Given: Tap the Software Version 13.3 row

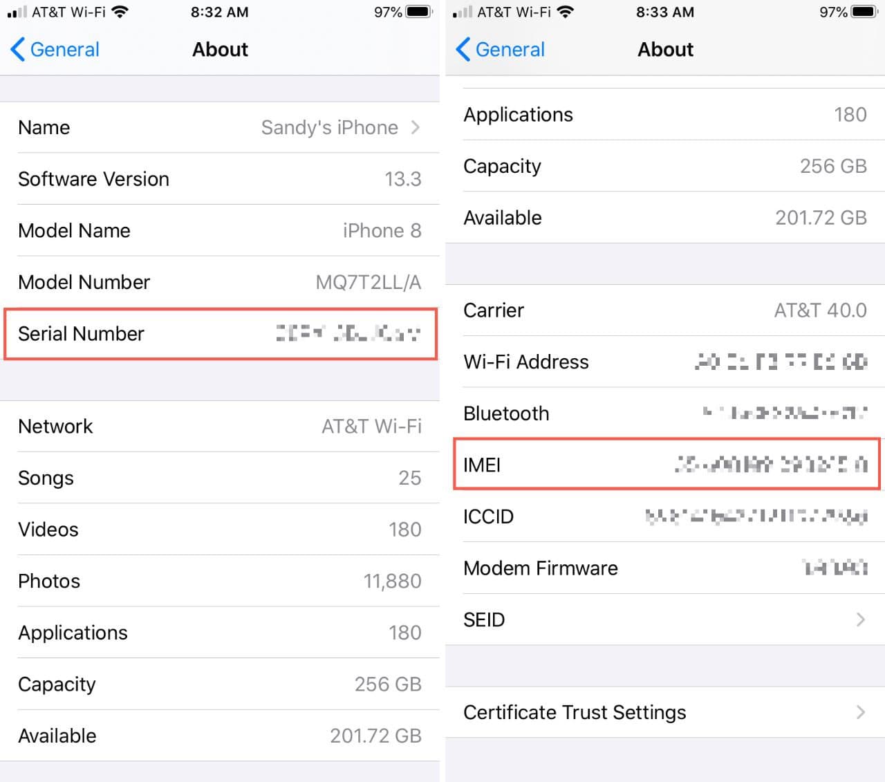Looking at the screenshot, I should tap(220, 179).
